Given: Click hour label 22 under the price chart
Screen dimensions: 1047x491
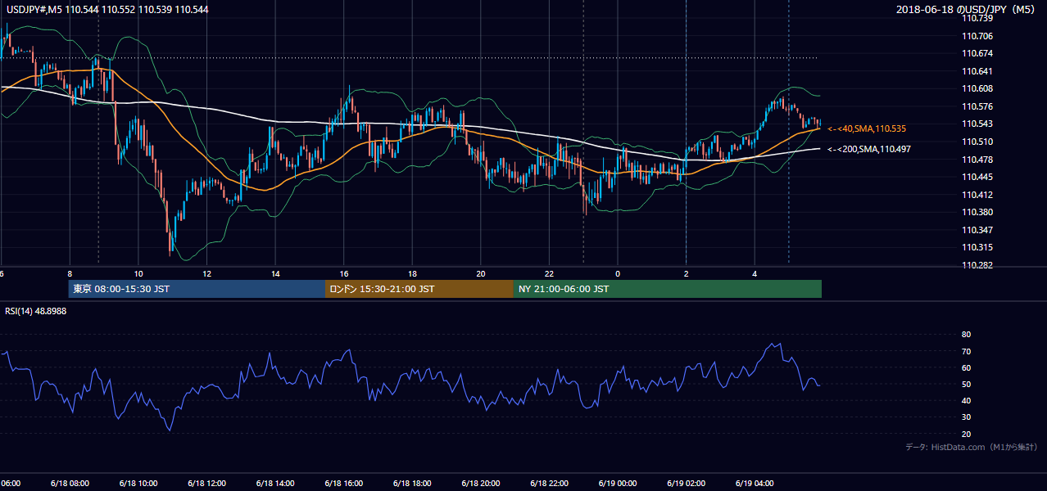Looking at the screenshot, I should point(550,273).
